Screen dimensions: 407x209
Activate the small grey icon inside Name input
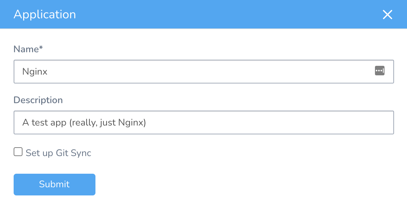click(x=380, y=71)
